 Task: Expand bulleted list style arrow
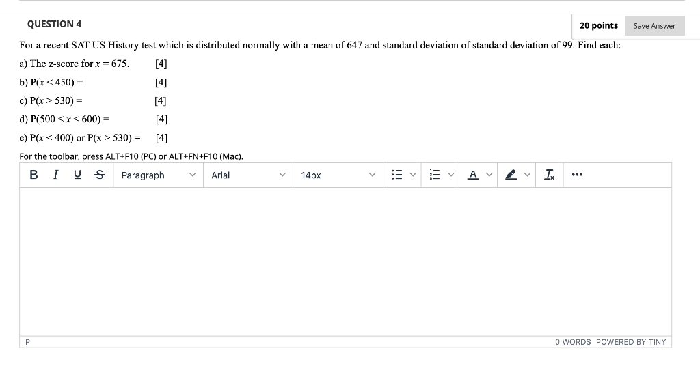pos(413,175)
